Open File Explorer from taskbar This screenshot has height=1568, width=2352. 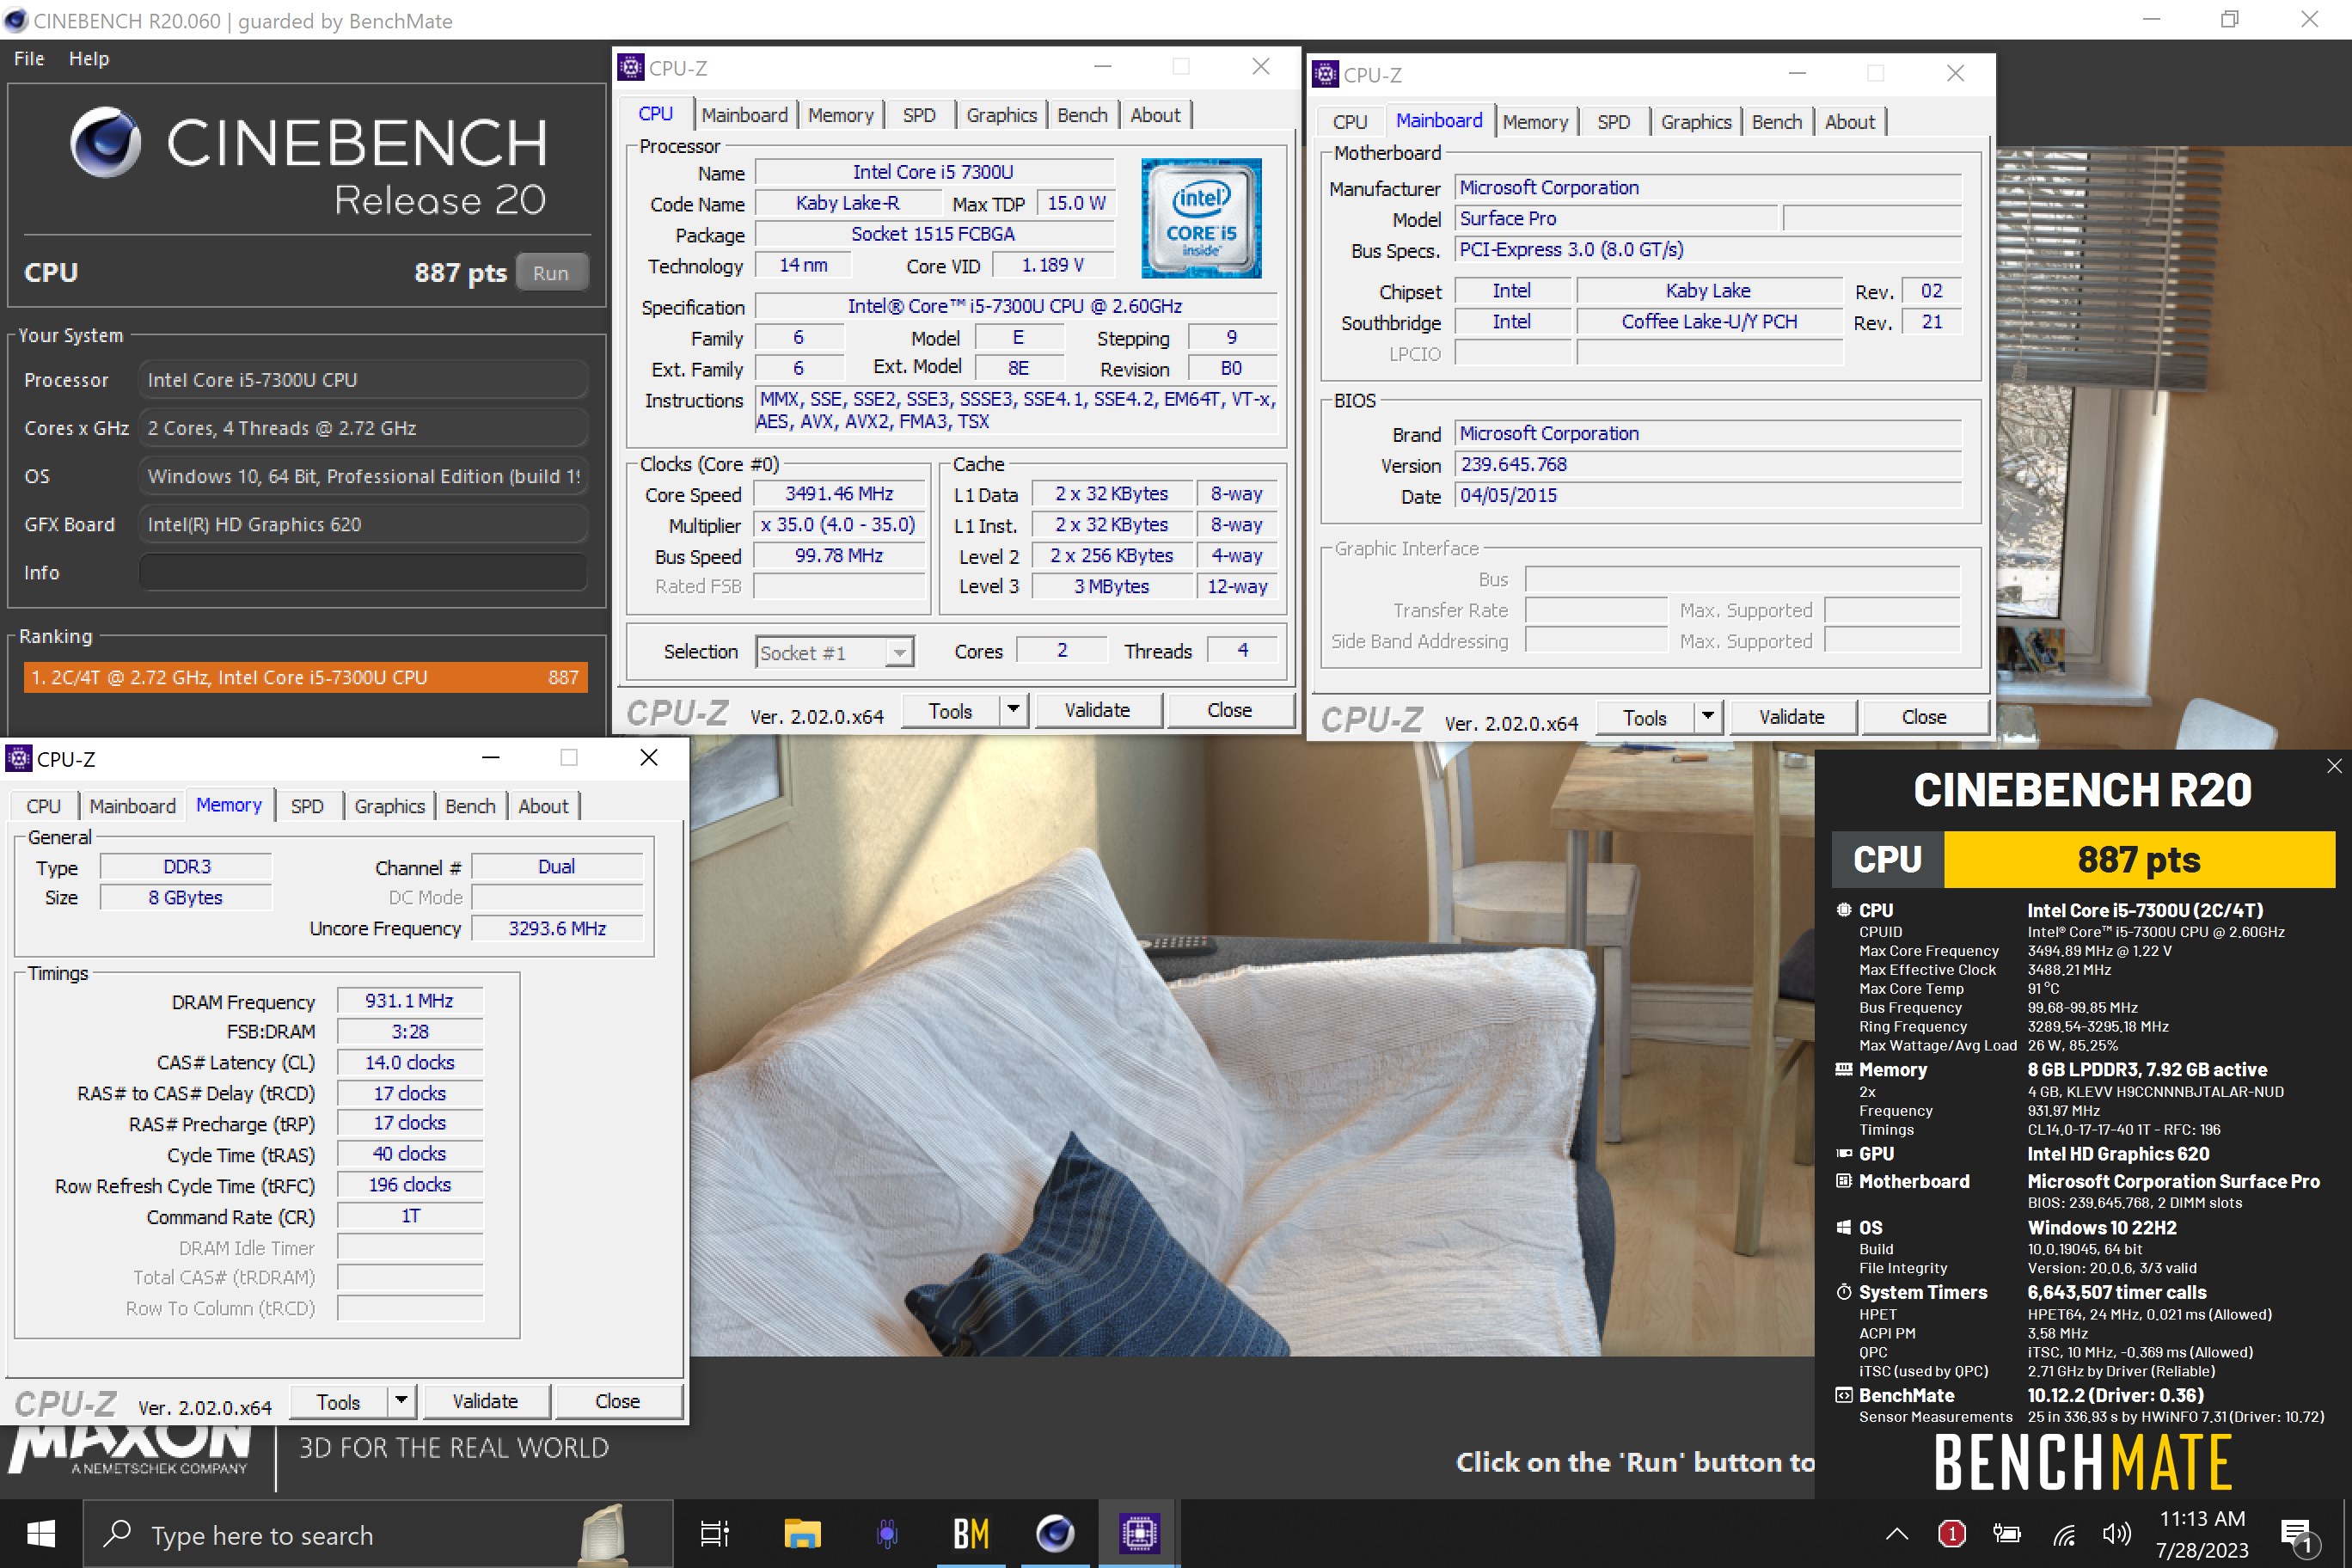point(802,1534)
